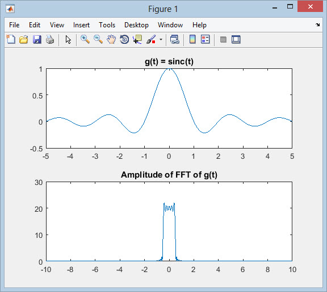Image resolution: width=327 pixels, height=292 pixels.
Task: Open the Tools menu
Action: [107, 25]
